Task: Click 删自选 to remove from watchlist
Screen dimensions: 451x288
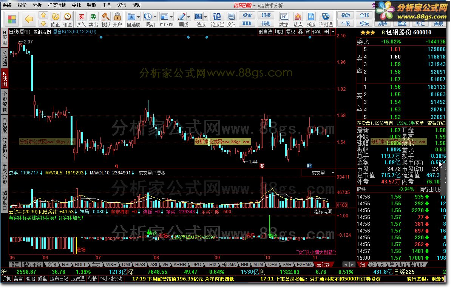Action: (x=265, y=32)
